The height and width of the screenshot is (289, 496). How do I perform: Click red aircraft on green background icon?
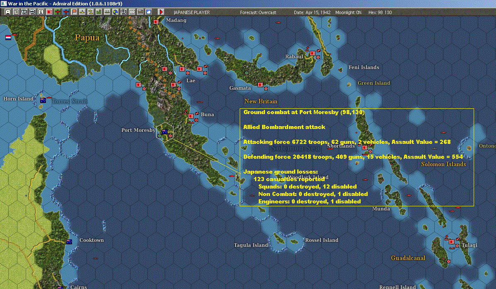click(57, 12)
